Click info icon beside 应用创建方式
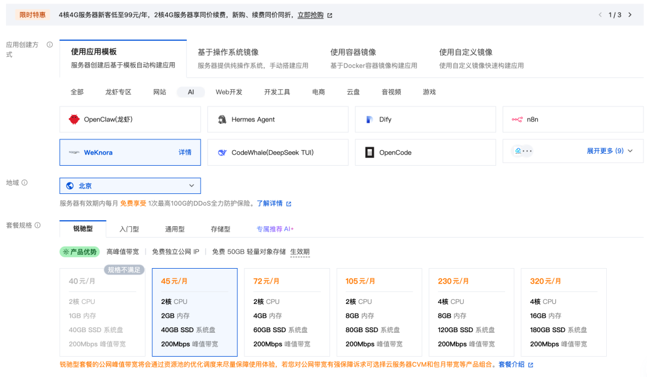Image resolution: width=647 pixels, height=377 pixels. (x=50, y=44)
